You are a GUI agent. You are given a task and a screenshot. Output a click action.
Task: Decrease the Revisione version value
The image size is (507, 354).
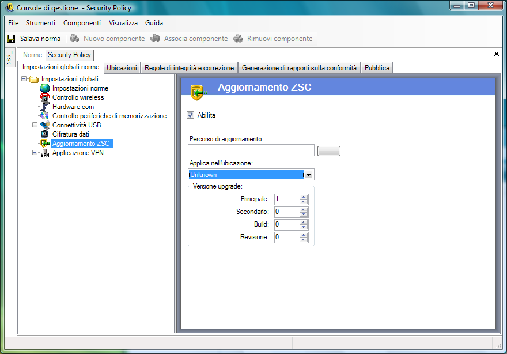point(303,240)
